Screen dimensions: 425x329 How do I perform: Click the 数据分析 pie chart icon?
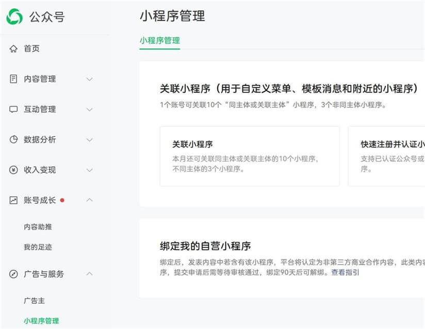(13, 140)
